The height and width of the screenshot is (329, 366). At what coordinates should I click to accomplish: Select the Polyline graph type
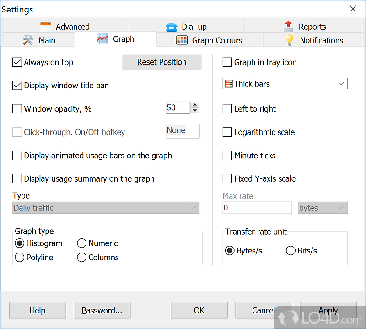20,258
